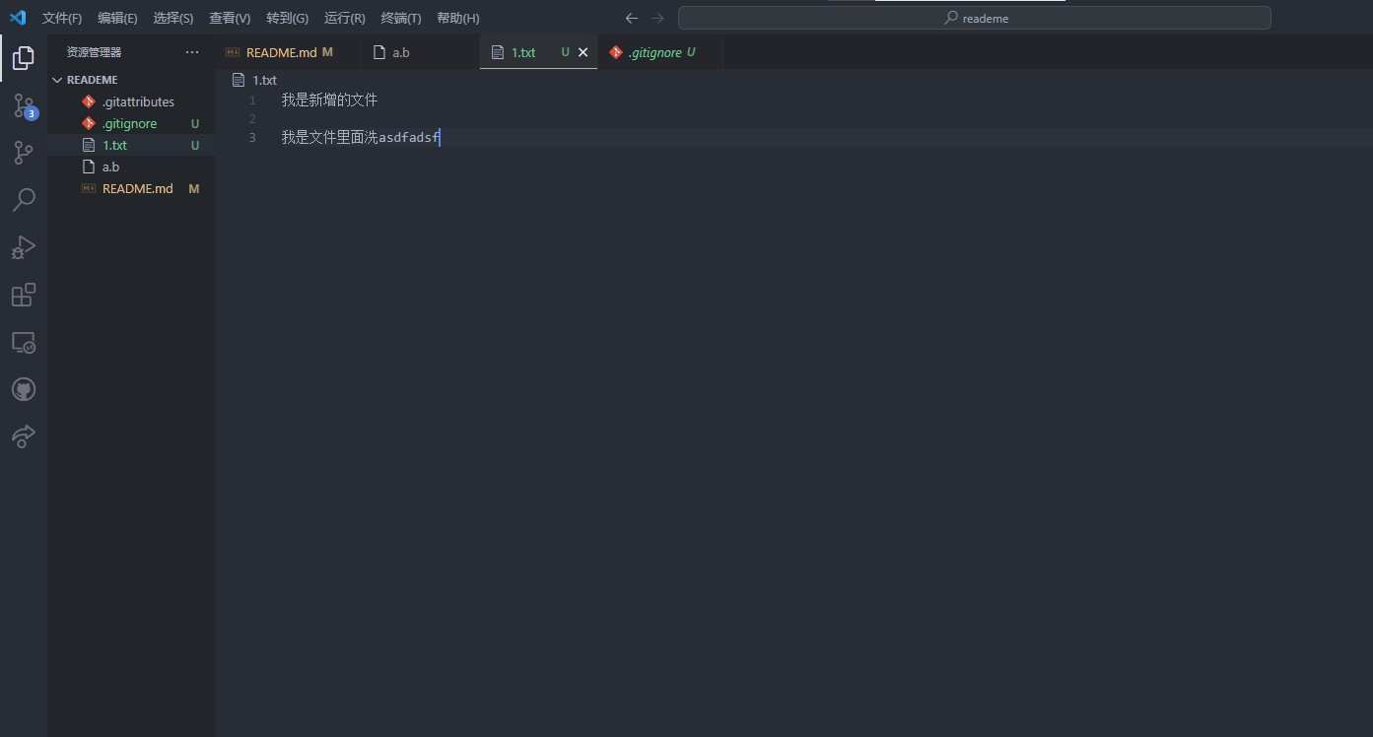Open the Search view magnifier icon
Screen dimensions: 1373x737
click(x=24, y=200)
